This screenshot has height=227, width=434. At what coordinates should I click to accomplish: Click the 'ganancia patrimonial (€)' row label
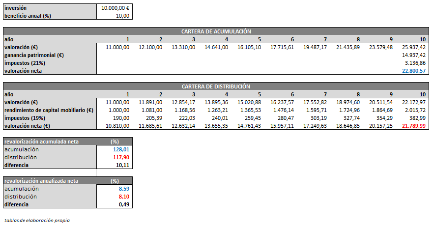tap(34, 55)
